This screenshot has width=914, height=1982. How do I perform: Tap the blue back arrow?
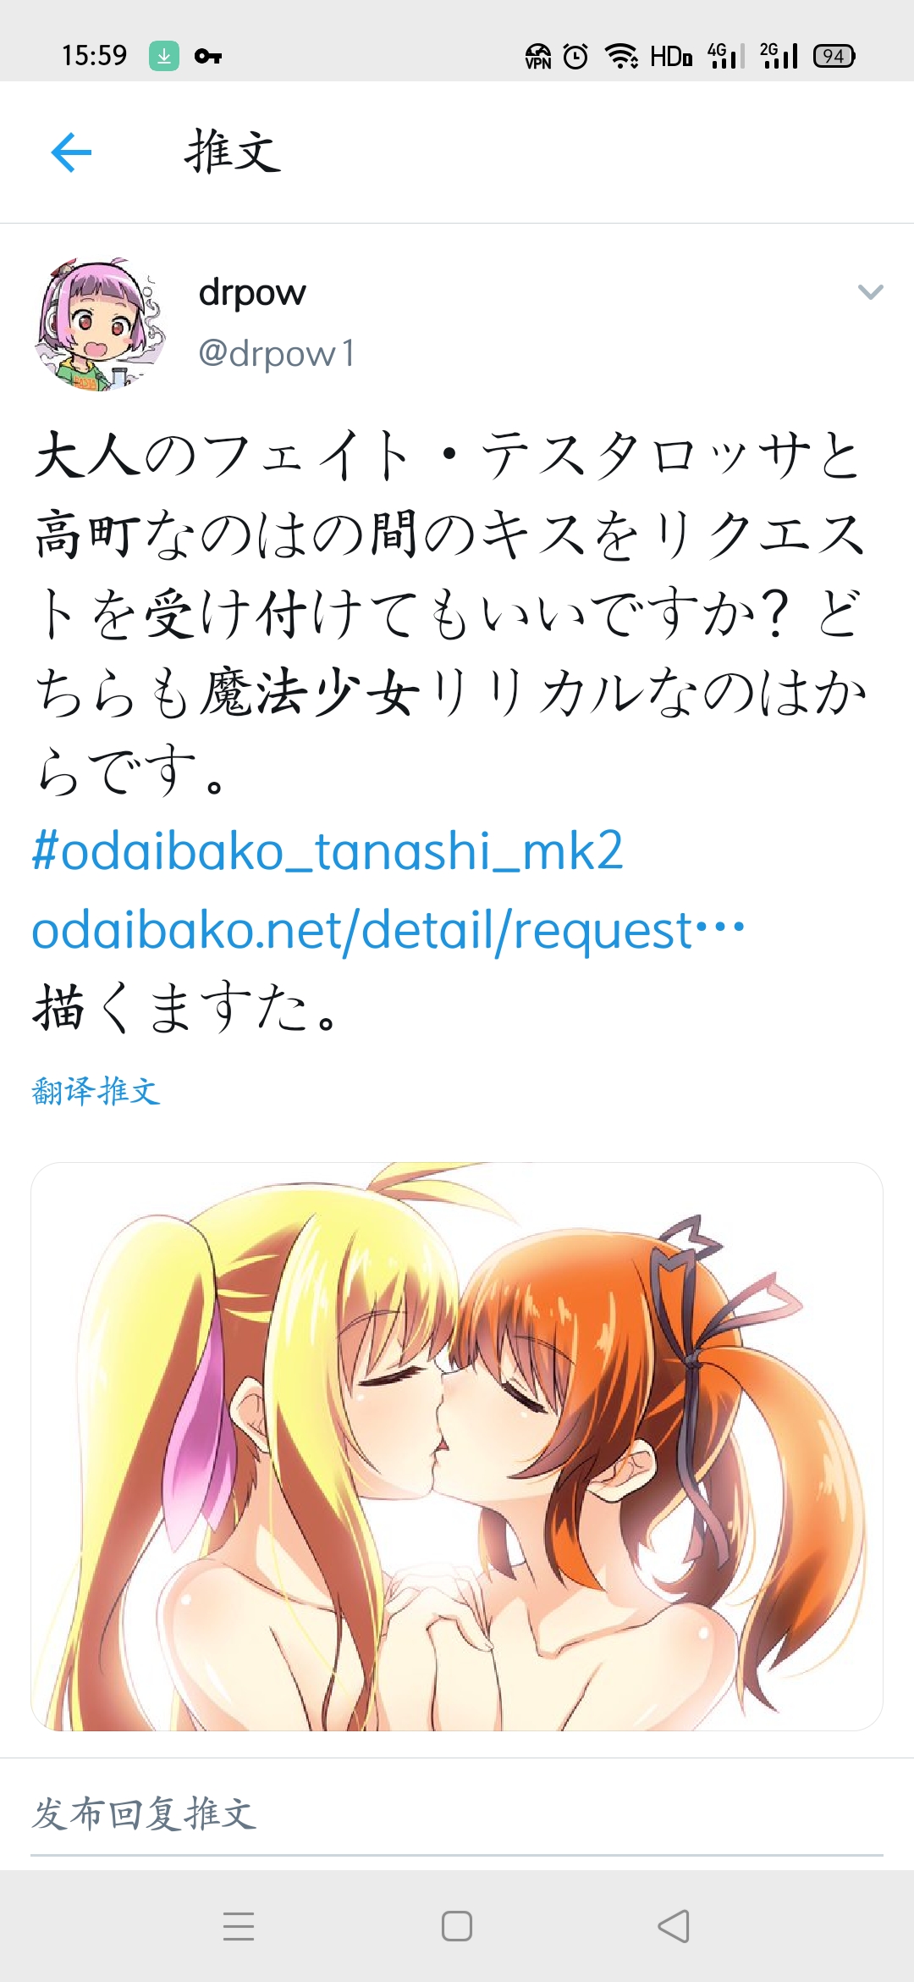click(71, 152)
